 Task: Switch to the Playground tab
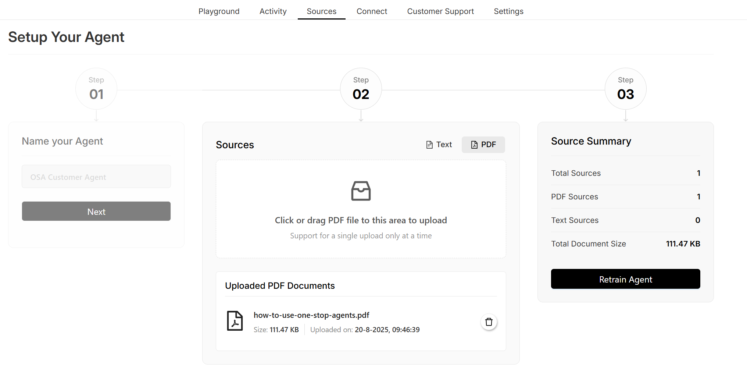point(219,11)
